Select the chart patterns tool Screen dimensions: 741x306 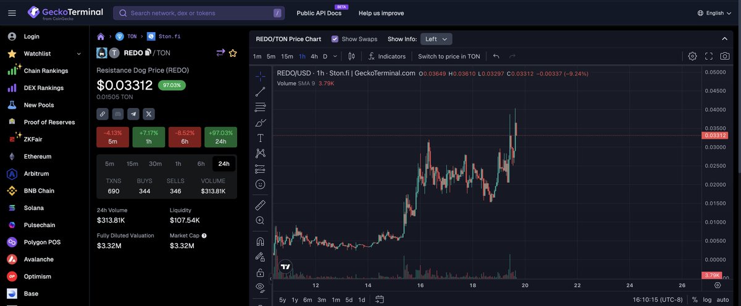(x=260, y=154)
